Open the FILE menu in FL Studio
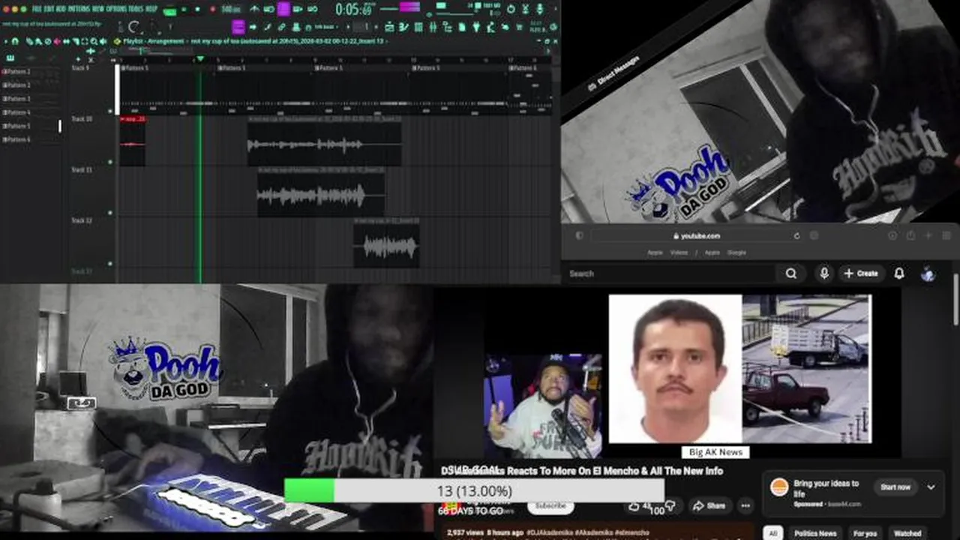Screen dimensions: 960x540 click(36, 9)
